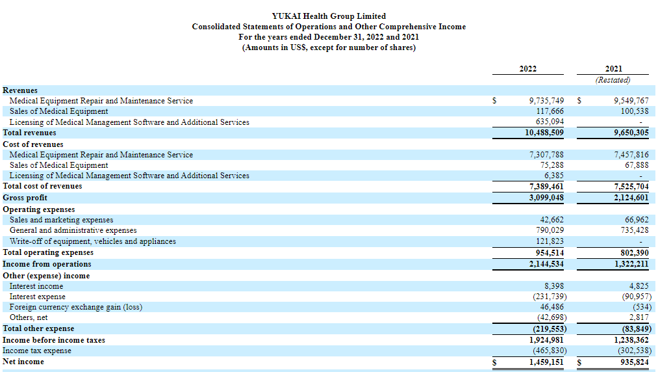The image size is (658, 372).
Task: Click the write-off value 121,823
Action: pyautogui.click(x=550, y=241)
